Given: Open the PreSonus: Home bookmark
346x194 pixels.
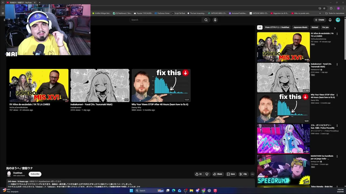Looking at the screenshot, I should 162,13.
